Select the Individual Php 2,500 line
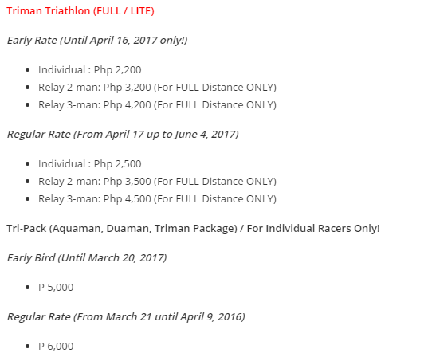 coord(90,164)
